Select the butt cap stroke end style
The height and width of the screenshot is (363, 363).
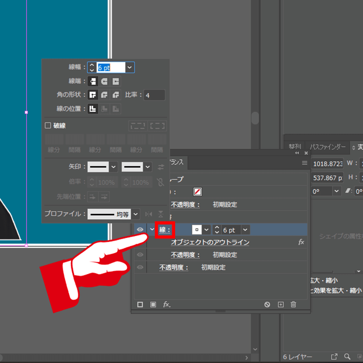93,81
